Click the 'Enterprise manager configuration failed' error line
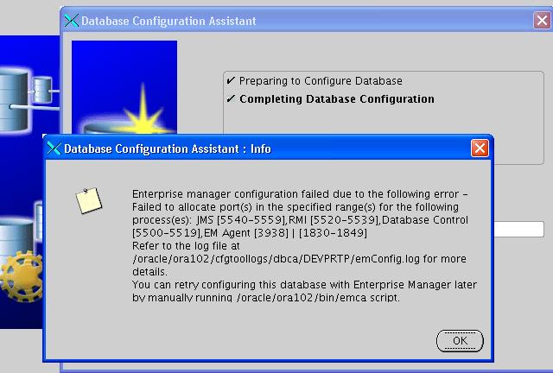 coord(300,194)
